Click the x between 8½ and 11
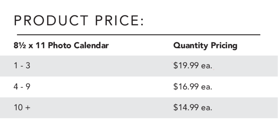 pyautogui.click(x=31, y=47)
